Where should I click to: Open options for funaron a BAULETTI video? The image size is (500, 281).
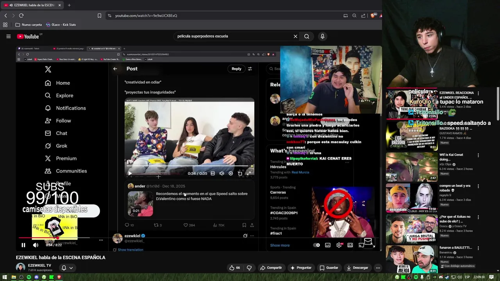pyautogui.click(x=478, y=248)
